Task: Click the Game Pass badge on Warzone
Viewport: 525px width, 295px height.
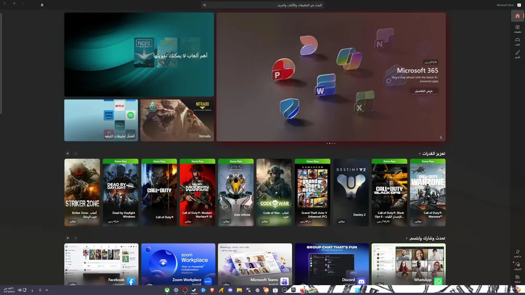Action: [428, 161]
